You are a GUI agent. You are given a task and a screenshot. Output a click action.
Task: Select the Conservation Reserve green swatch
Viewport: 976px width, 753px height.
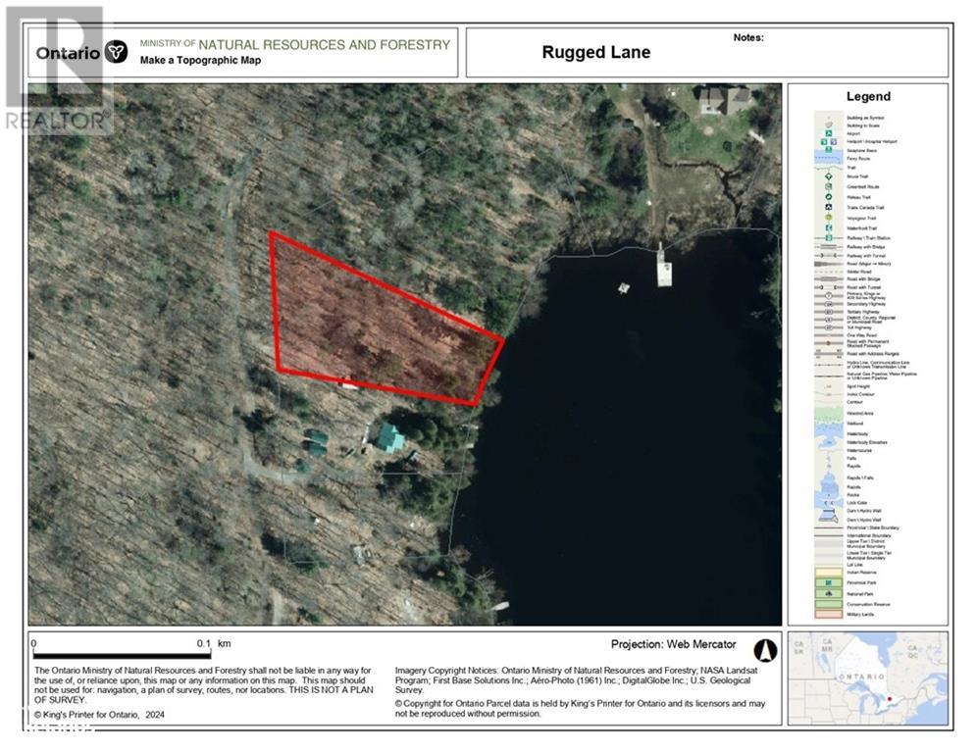828,603
